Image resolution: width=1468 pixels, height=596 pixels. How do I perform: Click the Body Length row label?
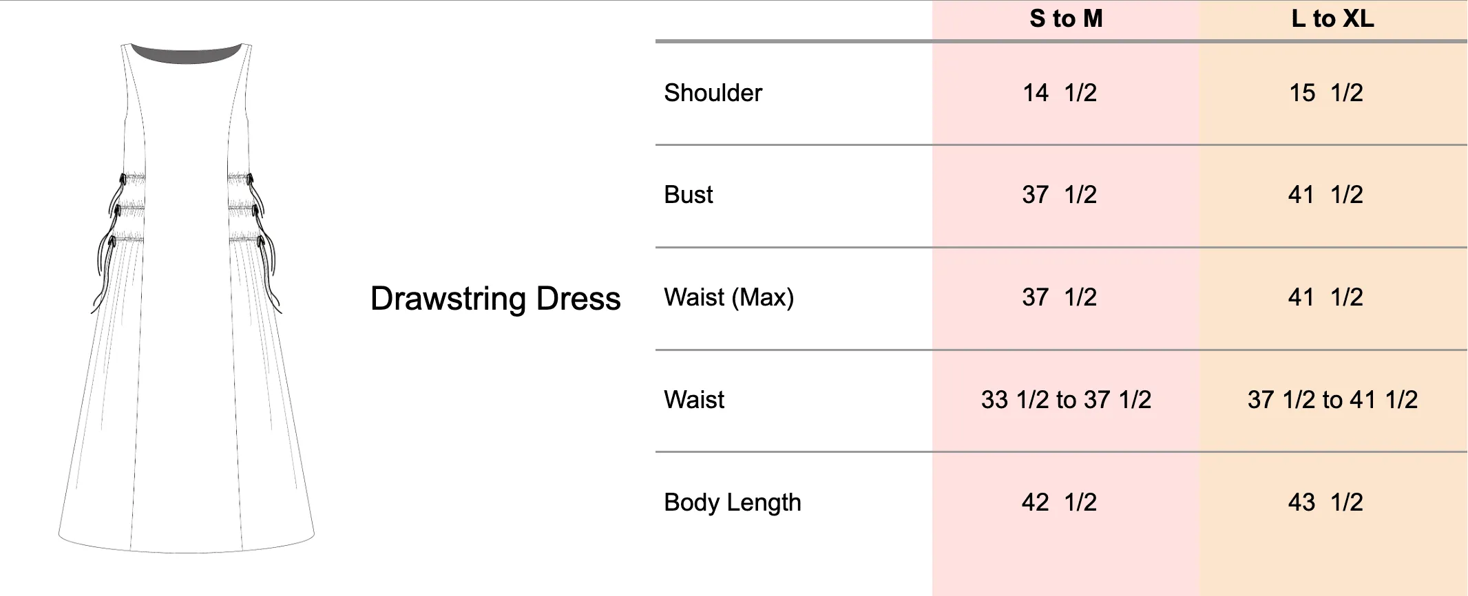[x=732, y=502]
